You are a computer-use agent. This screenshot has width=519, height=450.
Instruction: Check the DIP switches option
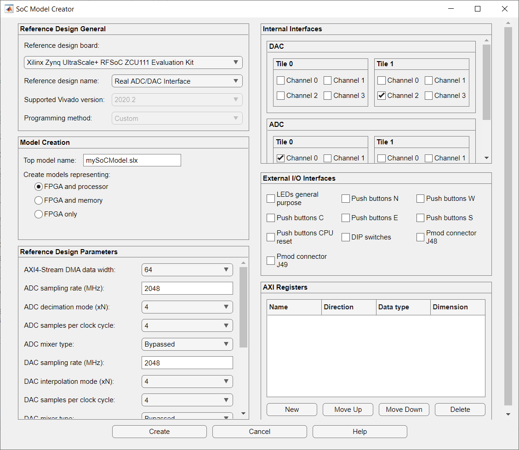pyautogui.click(x=346, y=237)
